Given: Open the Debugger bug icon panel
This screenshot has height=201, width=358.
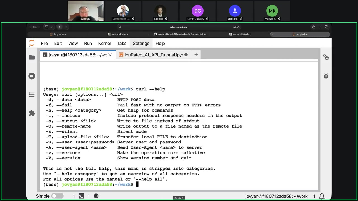Looking at the screenshot, I should point(326,76).
